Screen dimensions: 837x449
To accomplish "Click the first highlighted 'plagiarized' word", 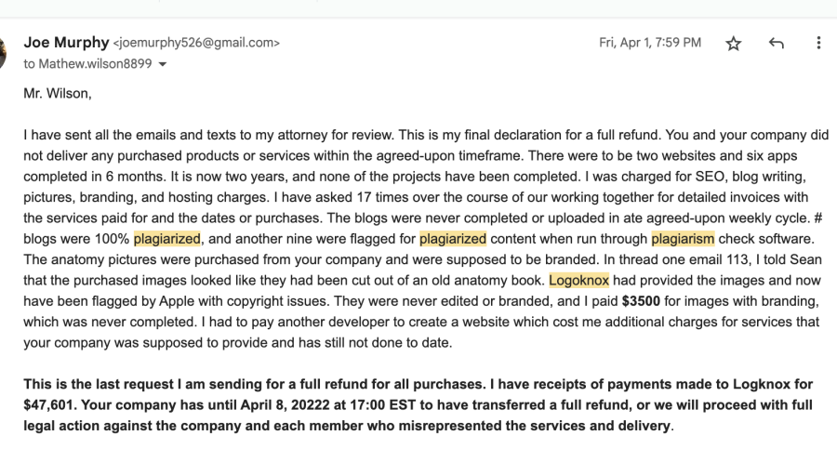I will click(167, 239).
